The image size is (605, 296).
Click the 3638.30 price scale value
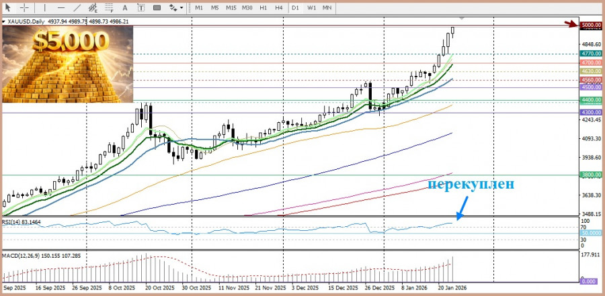point(592,195)
